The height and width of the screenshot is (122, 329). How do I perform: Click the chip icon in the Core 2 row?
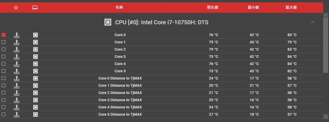(35, 50)
